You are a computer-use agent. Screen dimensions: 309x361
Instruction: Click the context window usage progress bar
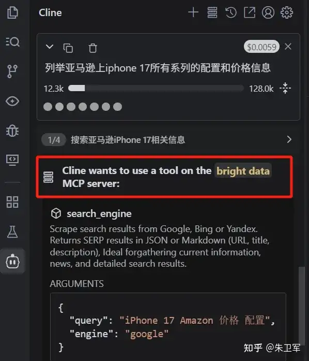pos(156,89)
